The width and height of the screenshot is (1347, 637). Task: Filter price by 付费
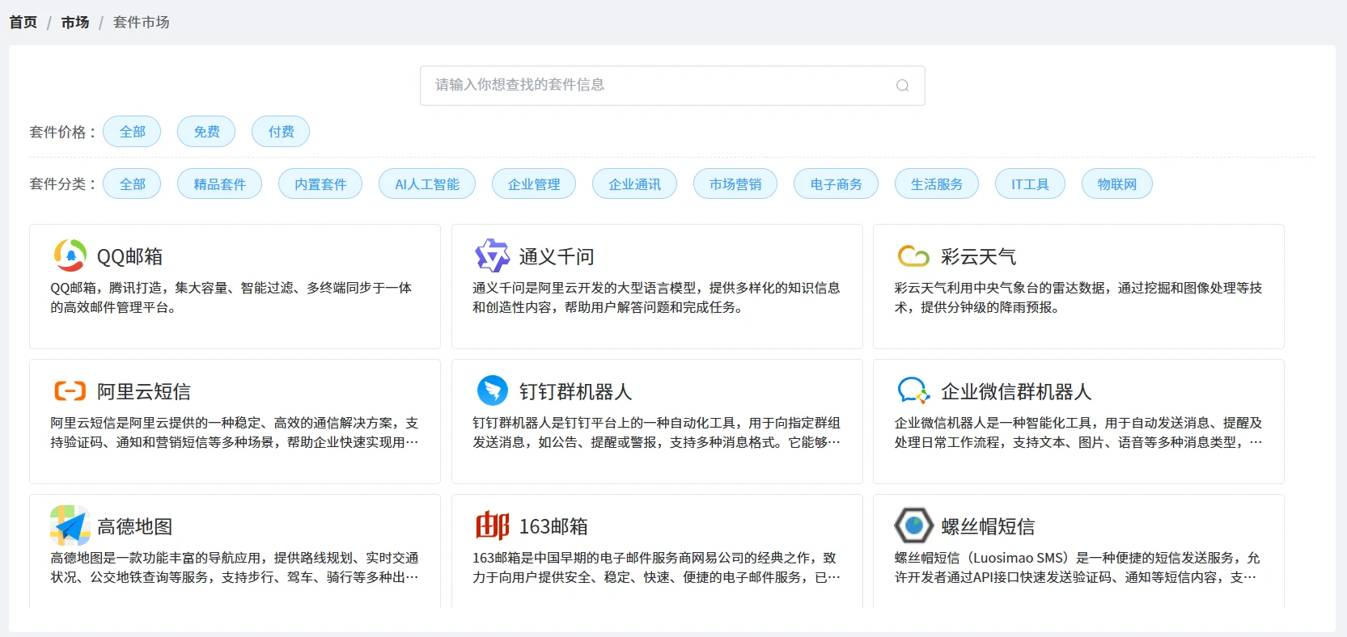click(281, 132)
